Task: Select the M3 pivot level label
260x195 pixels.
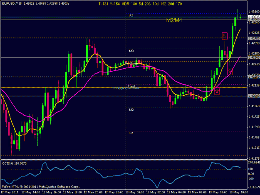Action: coord(131,51)
